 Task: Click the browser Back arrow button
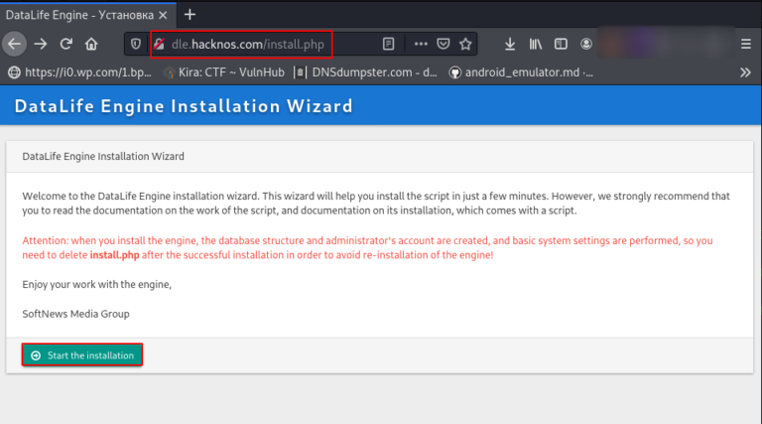pos(14,44)
